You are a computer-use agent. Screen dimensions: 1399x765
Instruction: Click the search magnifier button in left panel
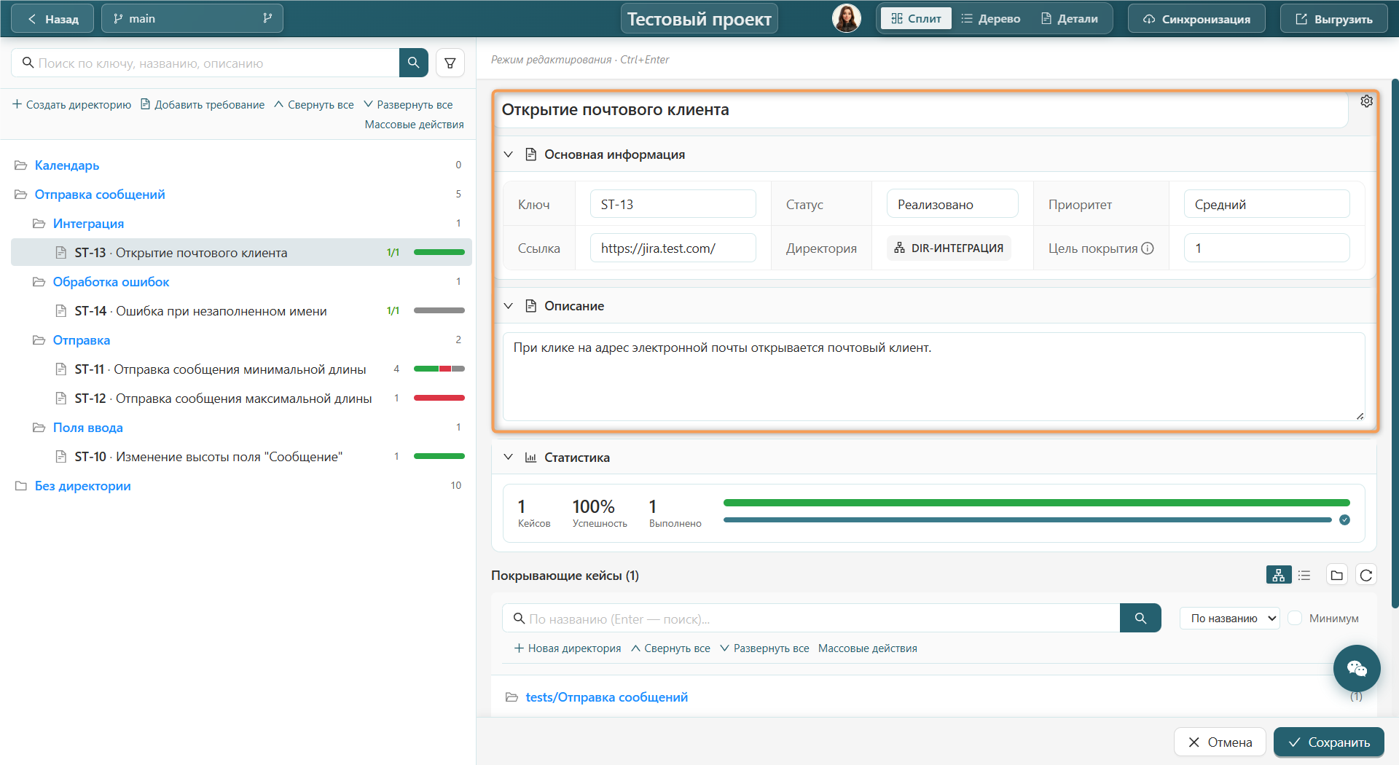413,63
